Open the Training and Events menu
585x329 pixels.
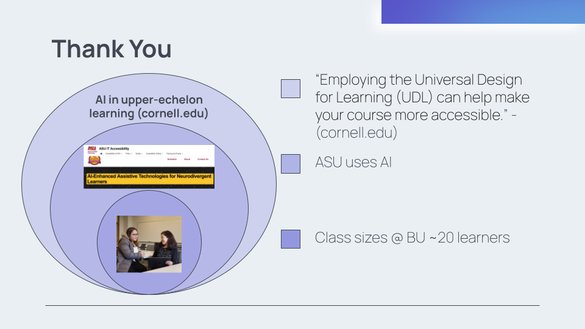(174, 154)
